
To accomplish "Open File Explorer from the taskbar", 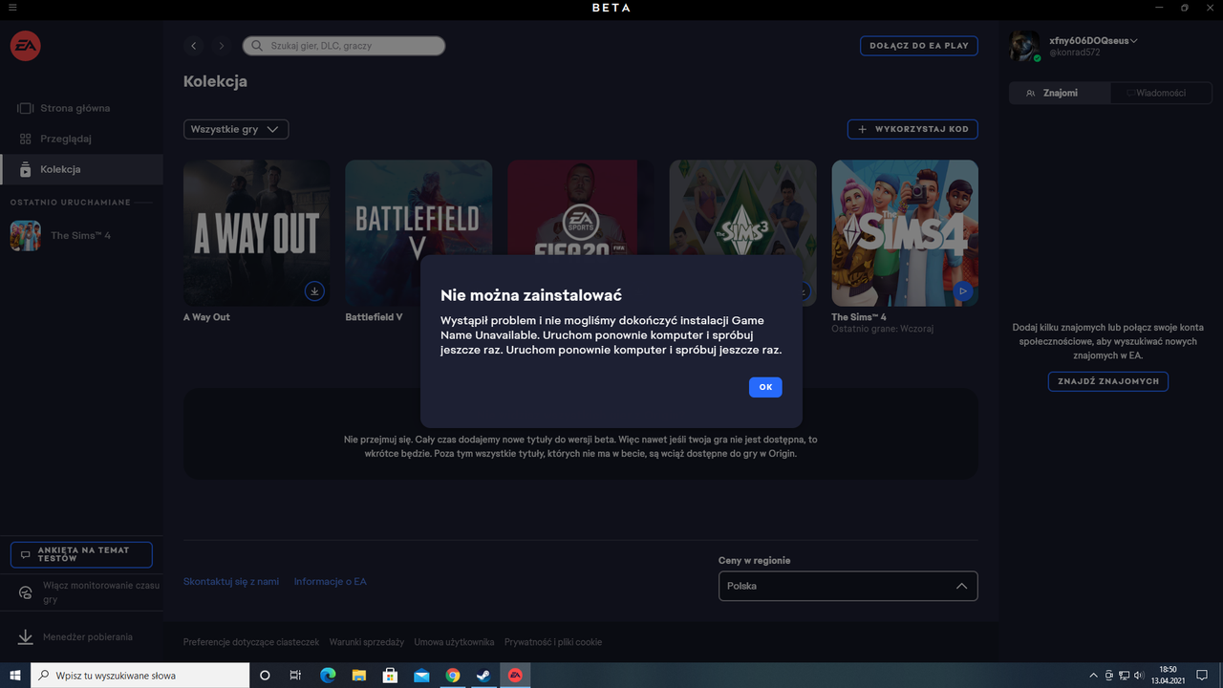I will click(x=358, y=676).
